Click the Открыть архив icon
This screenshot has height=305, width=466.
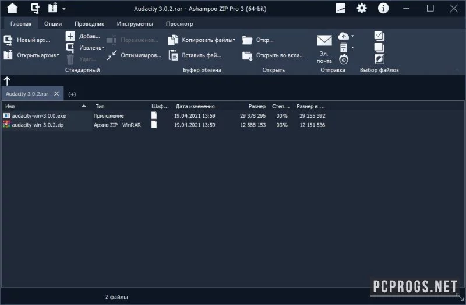point(8,55)
